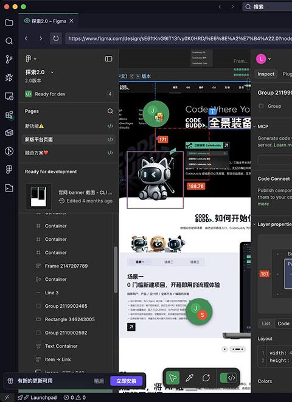Follow the Learn more link under MCP
The image size is (292, 402).
tap(283, 145)
